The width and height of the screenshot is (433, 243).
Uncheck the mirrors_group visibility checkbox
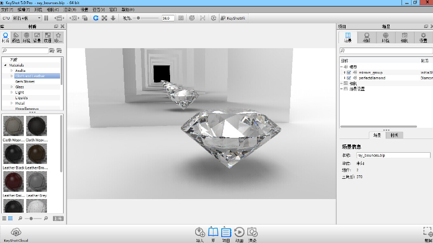click(349, 72)
